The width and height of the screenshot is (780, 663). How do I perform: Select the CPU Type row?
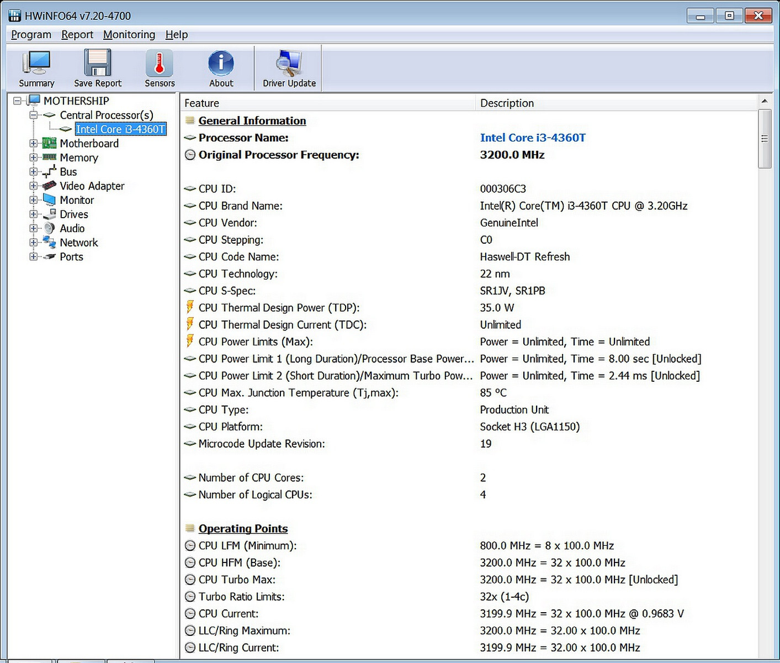469,409
